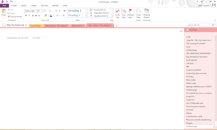Viewport: 217px width, 130px height.
Task: Click the Undo arrow icon
Action: (x=12, y=2)
